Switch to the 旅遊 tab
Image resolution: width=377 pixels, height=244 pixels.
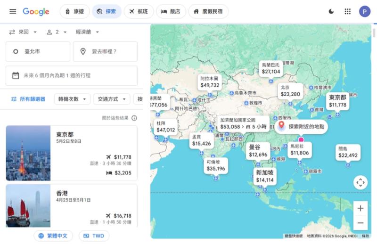coord(75,11)
